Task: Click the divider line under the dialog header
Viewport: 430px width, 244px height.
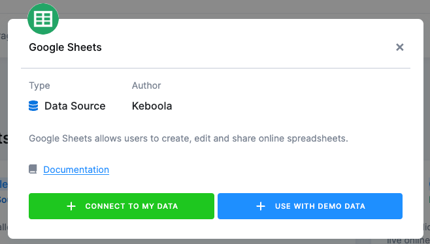Action: [x=216, y=68]
